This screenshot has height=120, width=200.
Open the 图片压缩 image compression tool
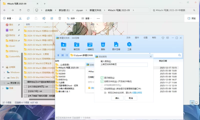[116, 45]
